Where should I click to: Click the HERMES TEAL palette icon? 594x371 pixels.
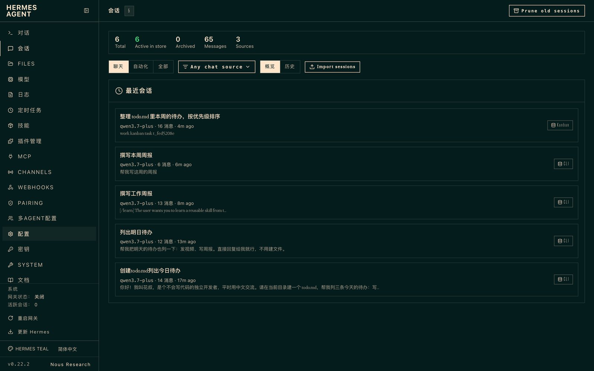10,349
